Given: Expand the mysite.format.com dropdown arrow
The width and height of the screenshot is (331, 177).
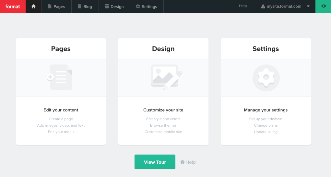Looking at the screenshot, I should (x=308, y=6).
